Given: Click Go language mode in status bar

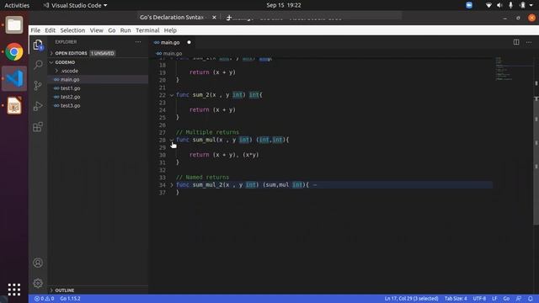Looking at the screenshot, I should 506,299.
